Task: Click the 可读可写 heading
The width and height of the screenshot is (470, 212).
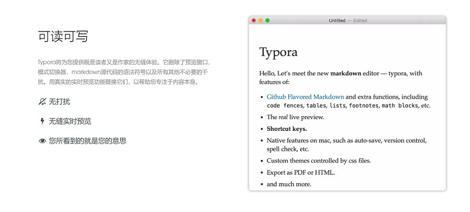Action: (63, 36)
